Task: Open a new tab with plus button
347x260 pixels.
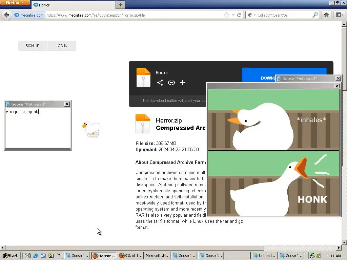Action: pyautogui.click(x=120, y=5)
